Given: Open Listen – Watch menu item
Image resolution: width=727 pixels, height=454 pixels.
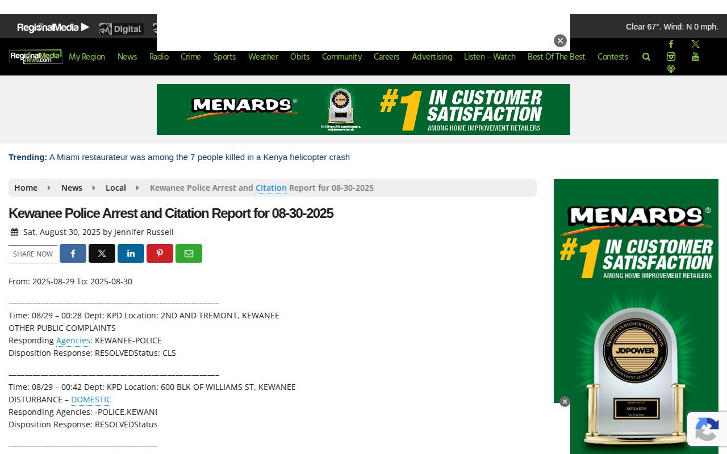Looking at the screenshot, I should [x=490, y=57].
